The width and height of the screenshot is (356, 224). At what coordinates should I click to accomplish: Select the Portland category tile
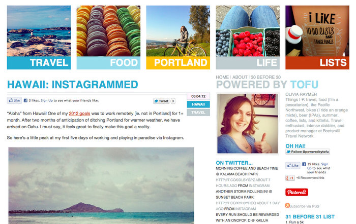pyautogui.click(x=178, y=38)
